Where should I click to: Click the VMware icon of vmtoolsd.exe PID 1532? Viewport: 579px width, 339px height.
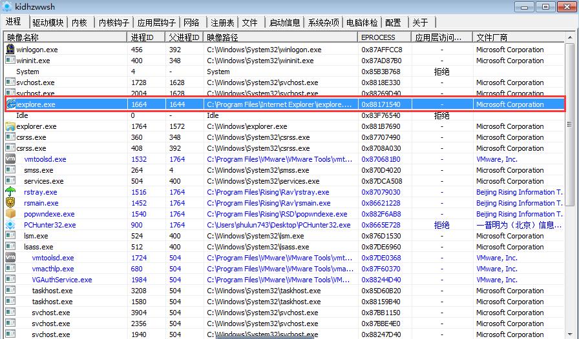(x=10, y=159)
